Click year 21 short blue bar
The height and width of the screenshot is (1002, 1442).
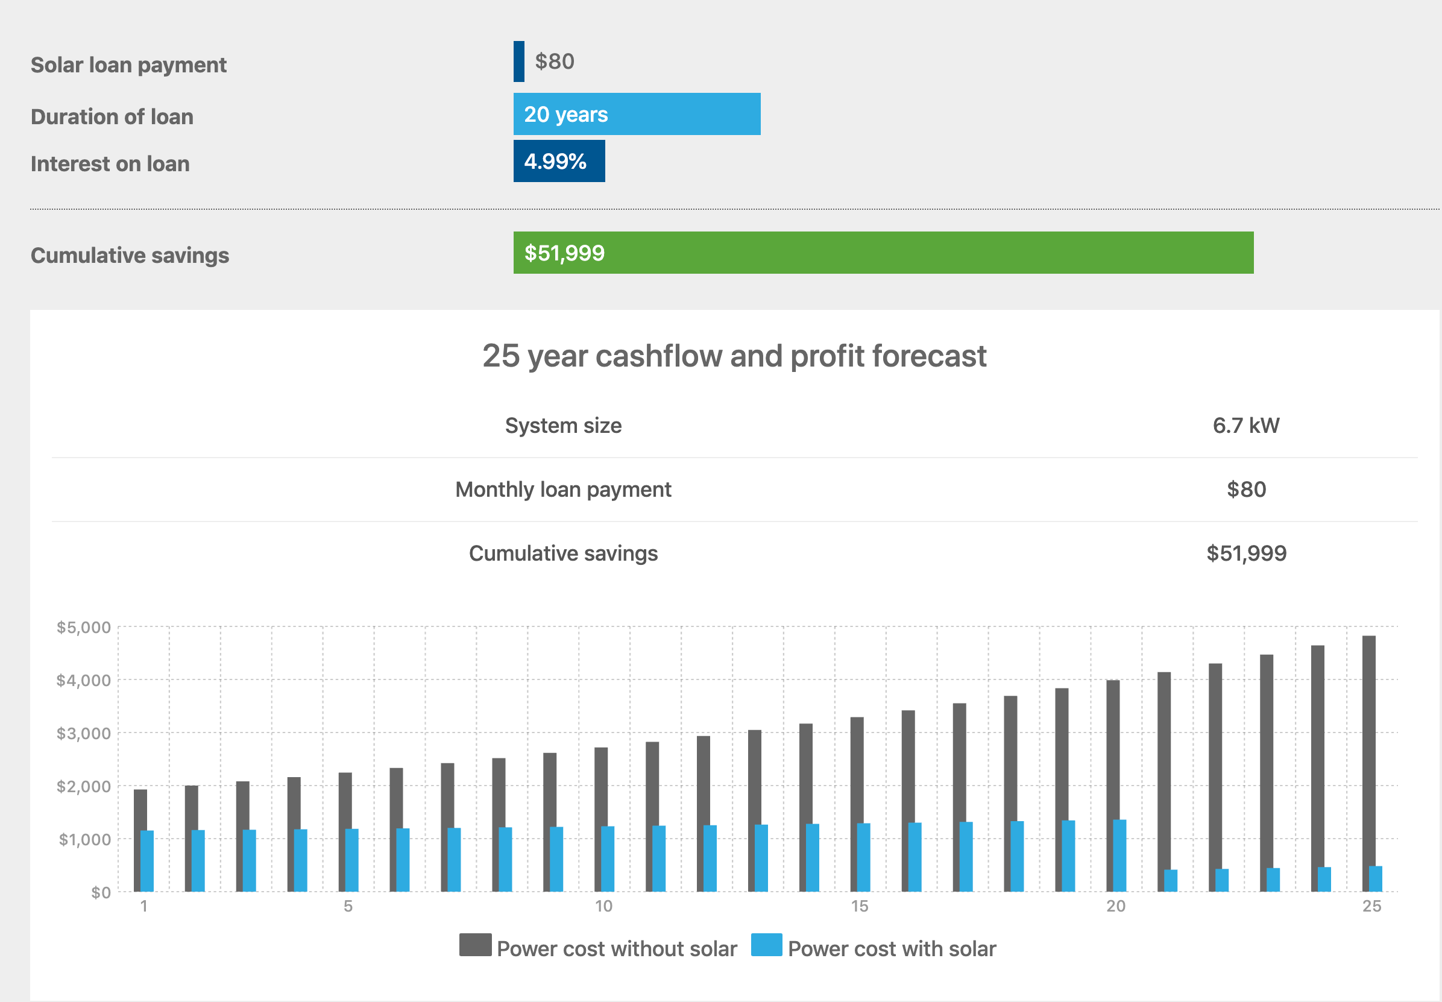(x=1170, y=880)
